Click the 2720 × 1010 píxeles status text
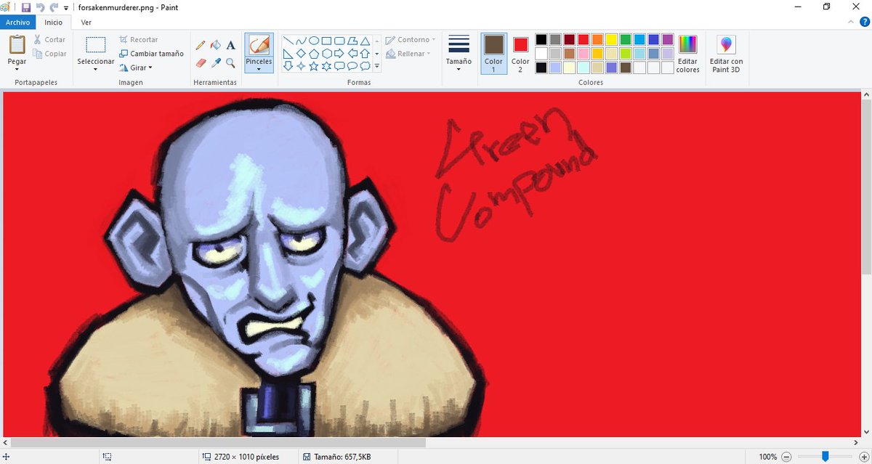 (x=246, y=457)
